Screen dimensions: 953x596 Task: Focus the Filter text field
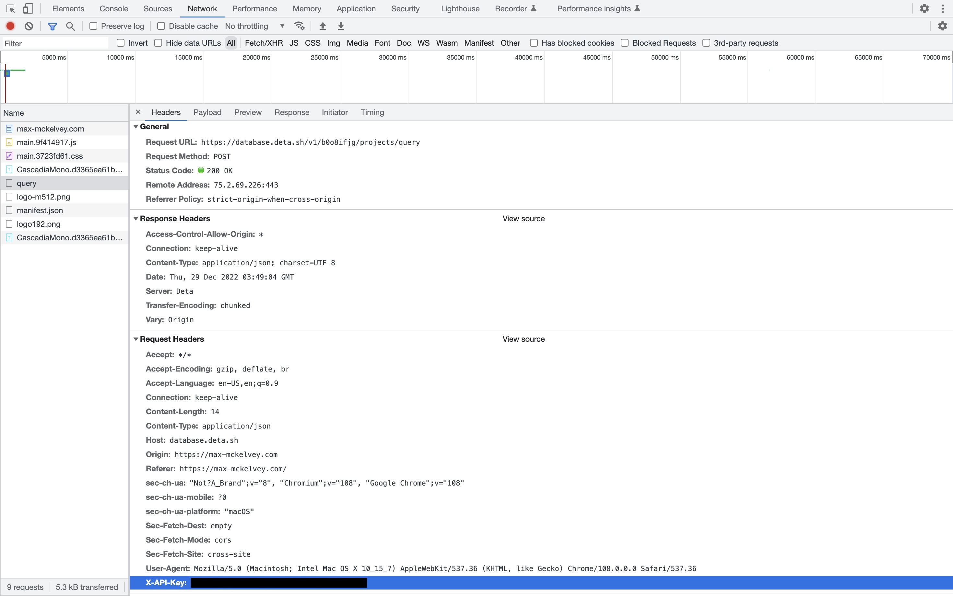click(x=55, y=43)
